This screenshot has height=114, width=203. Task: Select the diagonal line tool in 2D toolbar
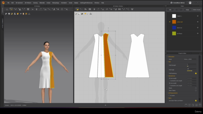(124, 9)
